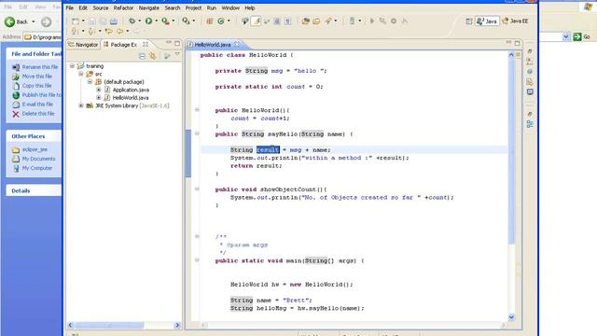The height and width of the screenshot is (336, 597).
Task: Collapse the sayHello method fold marker
Action: [197, 133]
